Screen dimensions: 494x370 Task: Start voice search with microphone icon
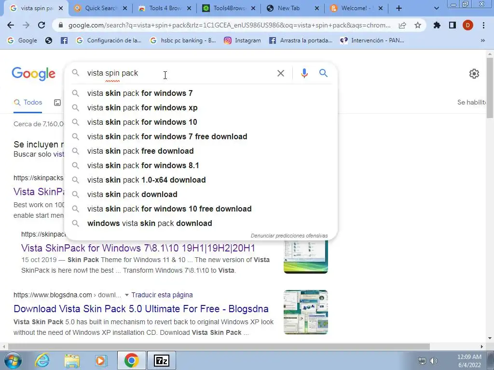tap(304, 73)
